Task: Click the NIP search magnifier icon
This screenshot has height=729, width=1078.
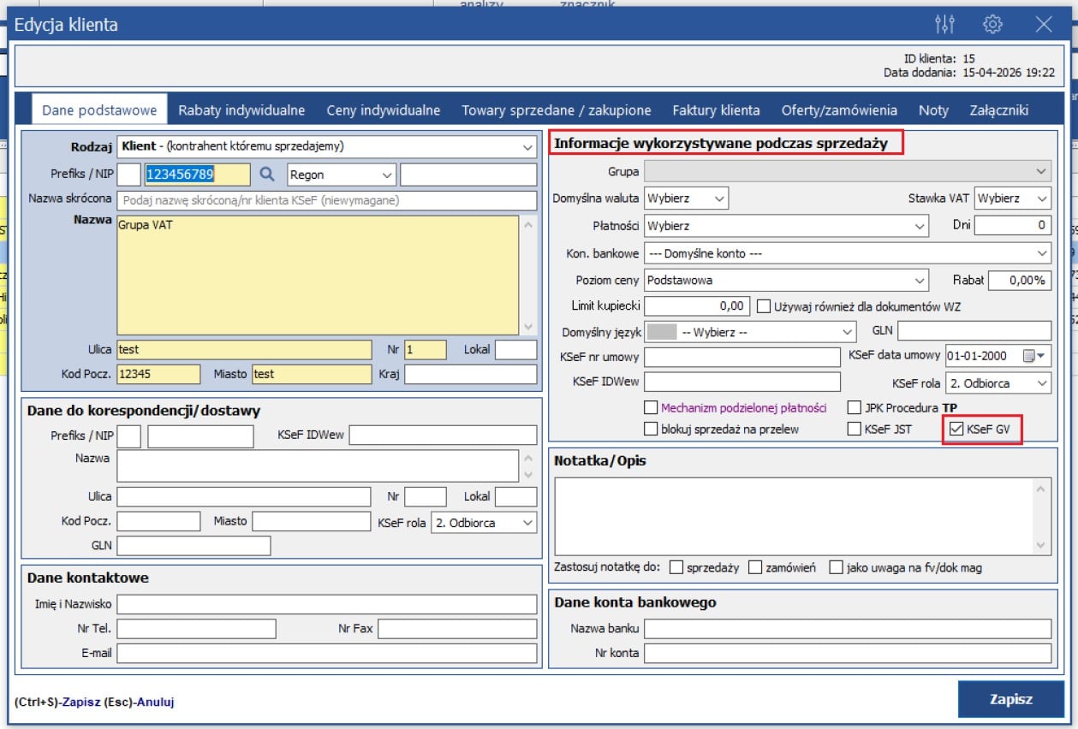Action: coord(267,175)
